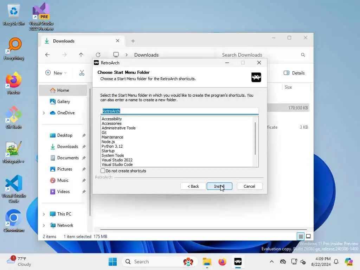
Task: Click RetroArch installer taskbar icon
Action: click(238, 262)
